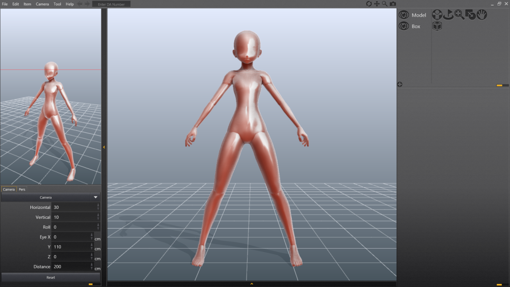Open the Help menu
The width and height of the screenshot is (510, 287).
coord(70,4)
